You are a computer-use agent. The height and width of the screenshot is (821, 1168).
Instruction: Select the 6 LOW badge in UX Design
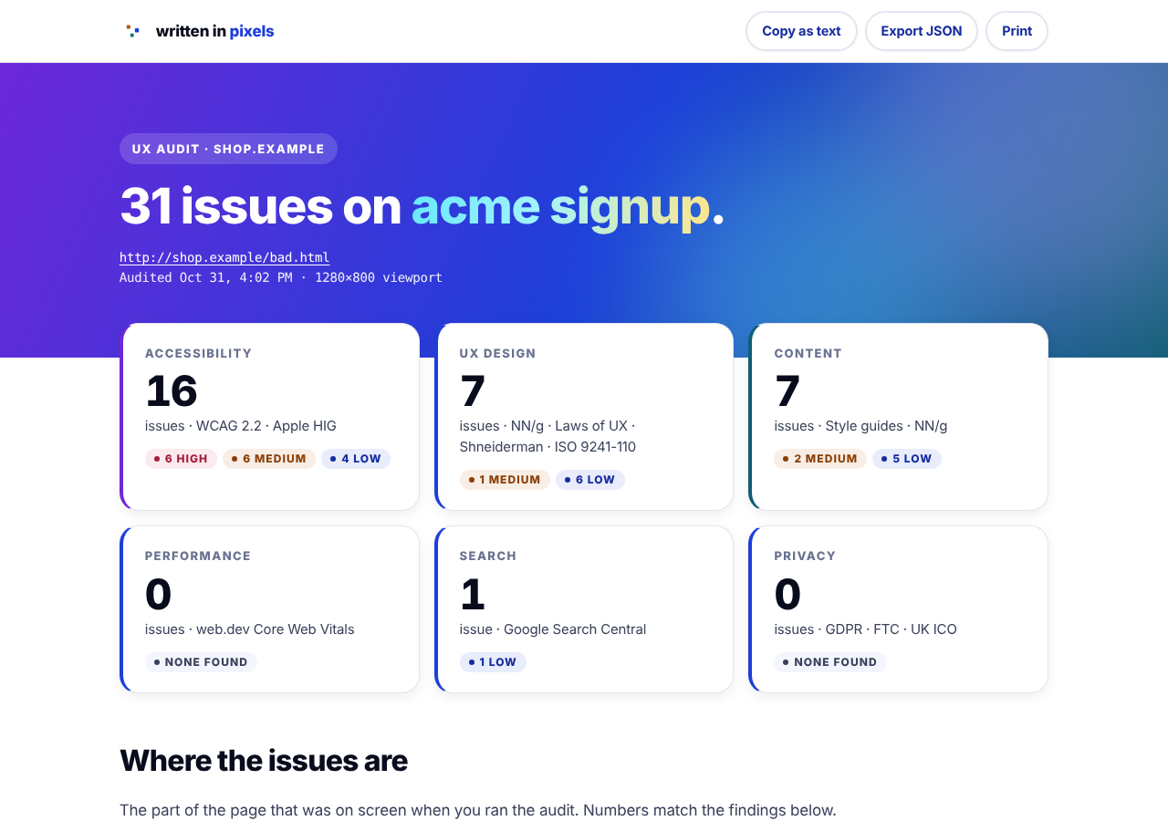point(590,480)
